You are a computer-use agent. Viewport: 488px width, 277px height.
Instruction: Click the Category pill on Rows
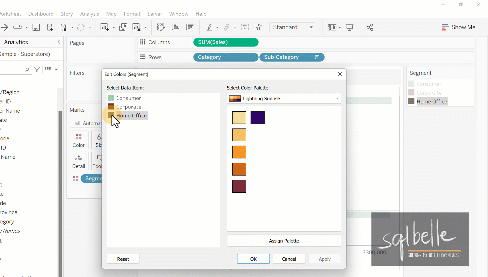(x=226, y=57)
